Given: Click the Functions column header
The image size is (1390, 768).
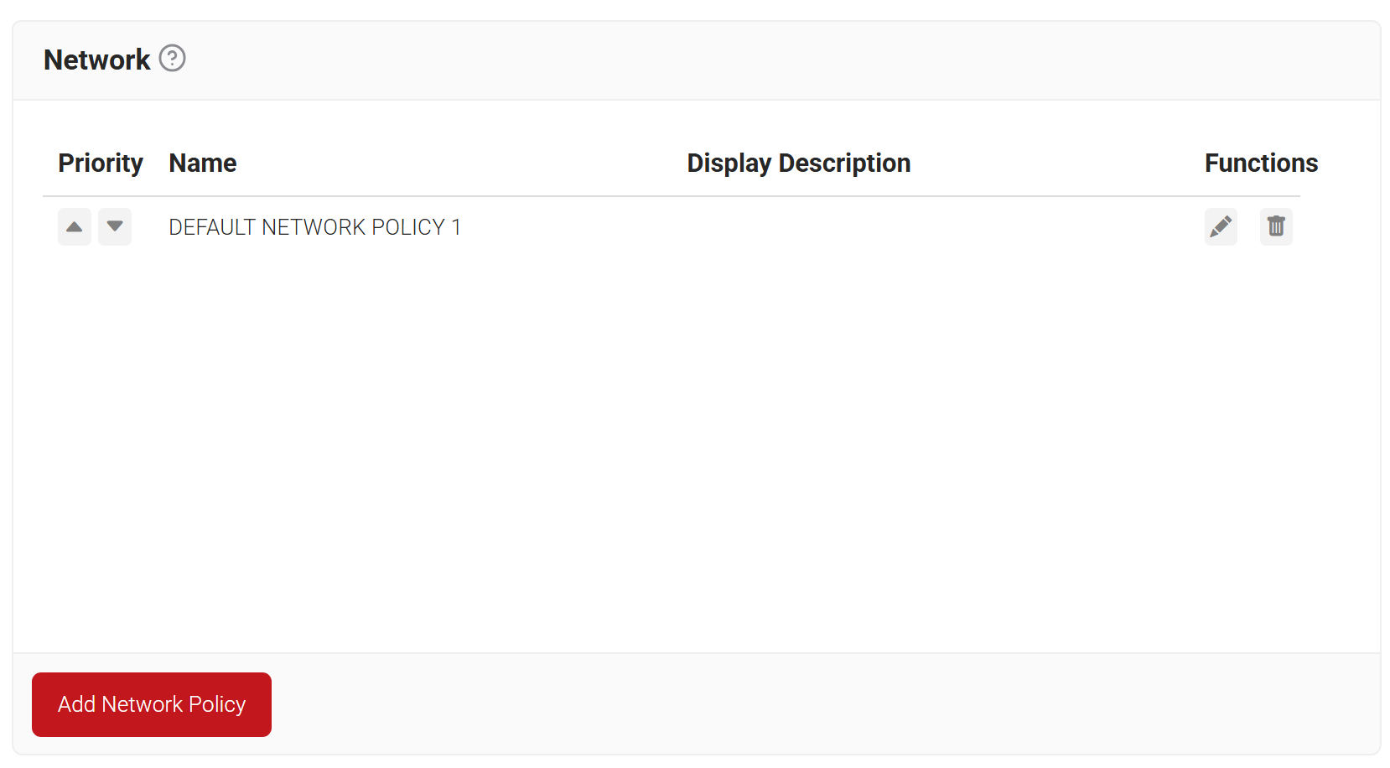Looking at the screenshot, I should click(1261, 163).
